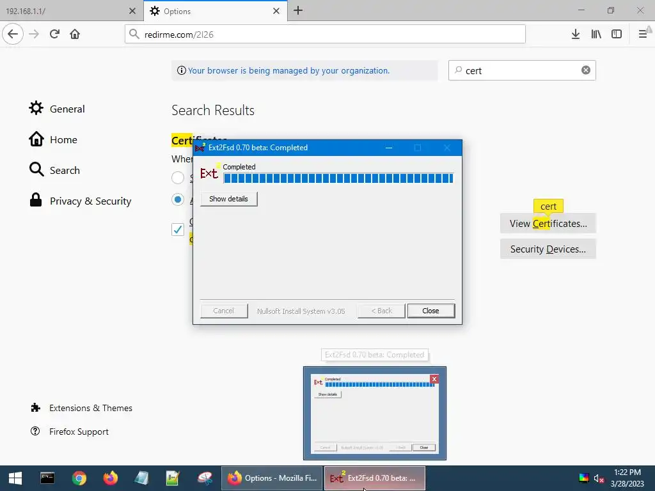Screen dimensions: 655x491
Task: Open the Windows Start menu
Action: coord(15,478)
